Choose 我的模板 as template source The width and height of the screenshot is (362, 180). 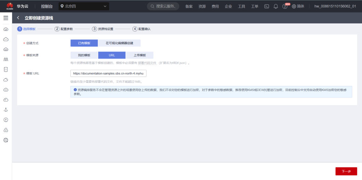coord(84,55)
